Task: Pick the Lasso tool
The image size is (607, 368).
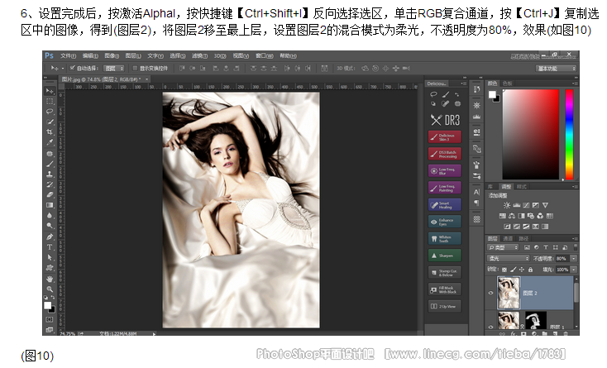Action: click(x=50, y=111)
